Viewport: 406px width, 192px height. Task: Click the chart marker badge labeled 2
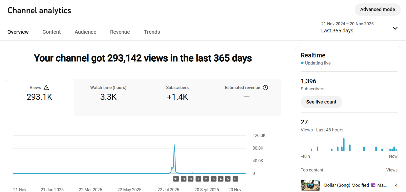206,179
